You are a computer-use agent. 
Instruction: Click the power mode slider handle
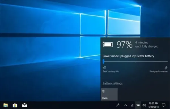pos(103,61)
